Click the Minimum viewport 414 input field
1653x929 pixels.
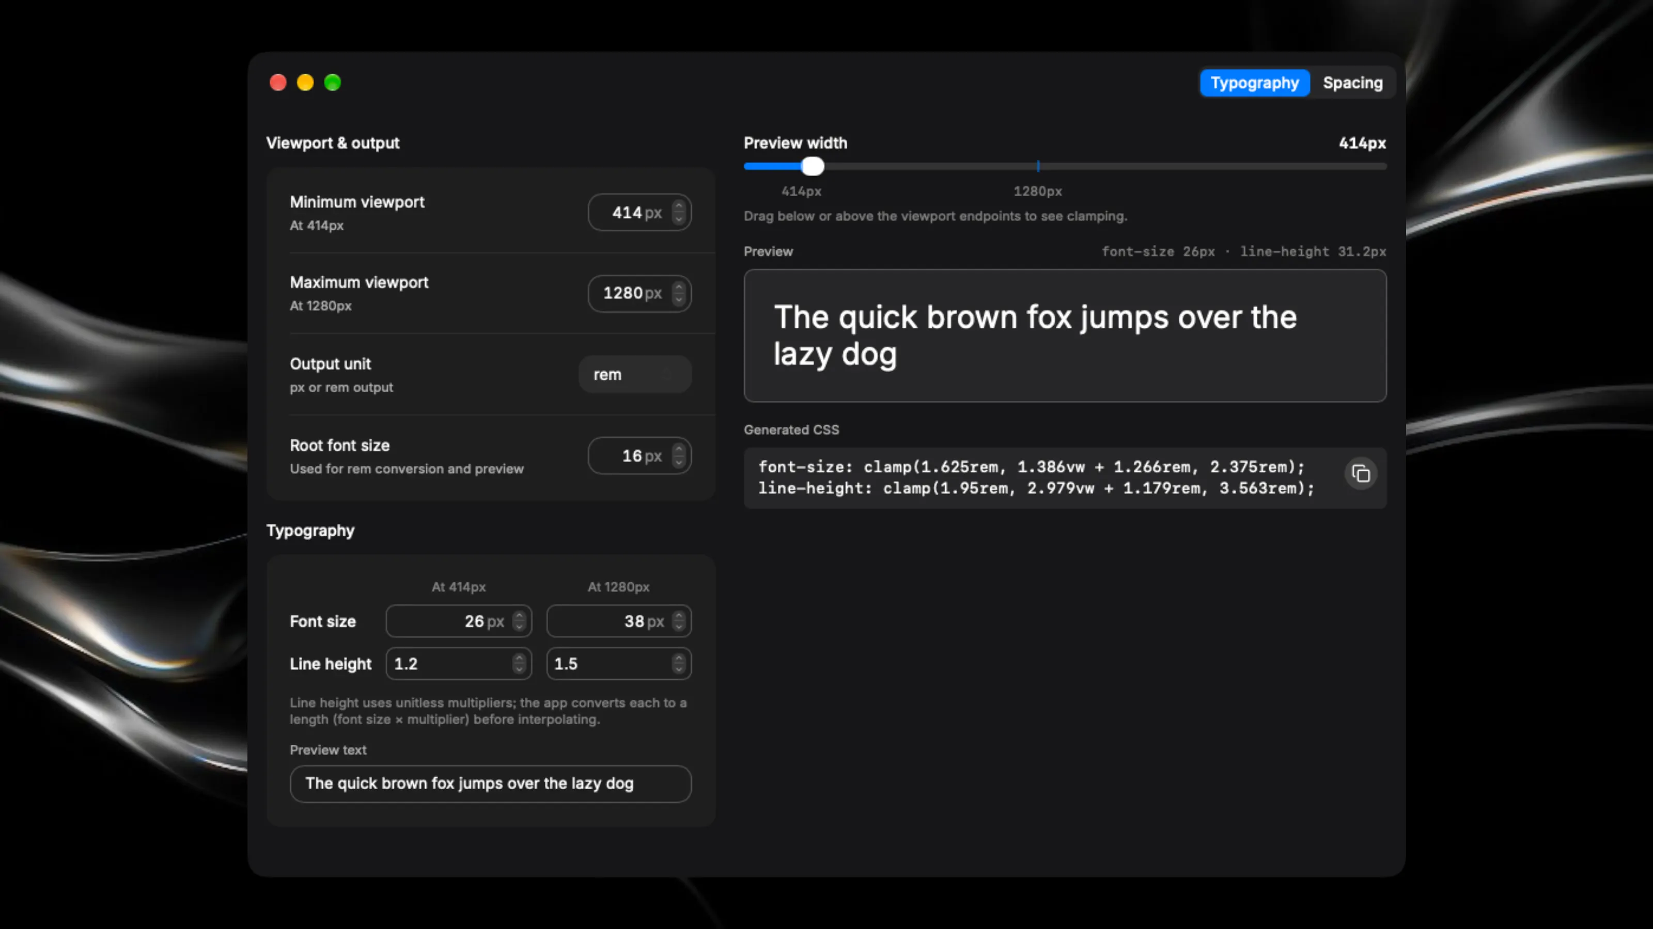point(639,212)
